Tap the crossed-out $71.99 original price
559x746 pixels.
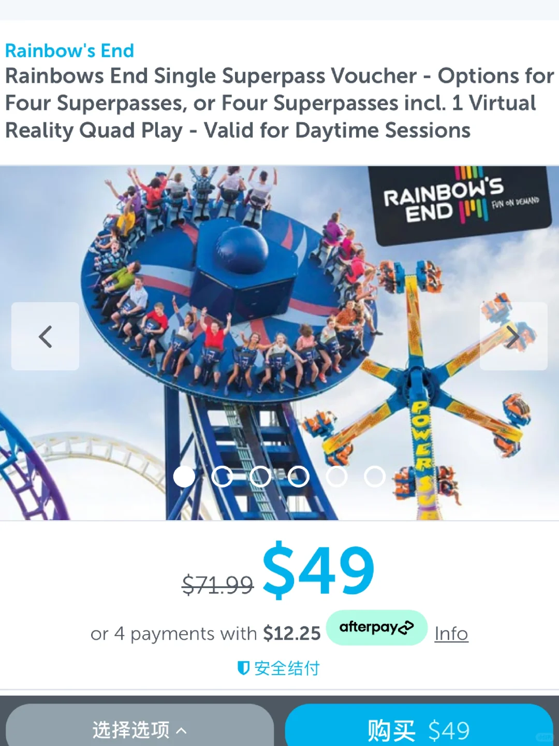click(x=218, y=585)
